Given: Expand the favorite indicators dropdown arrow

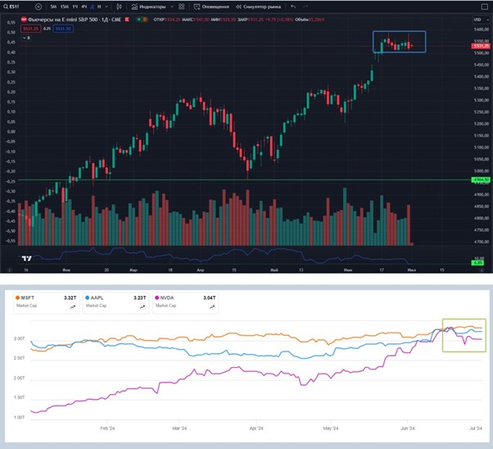Looking at the screenshot, I should pyautogui.click(x=172, y=7).
